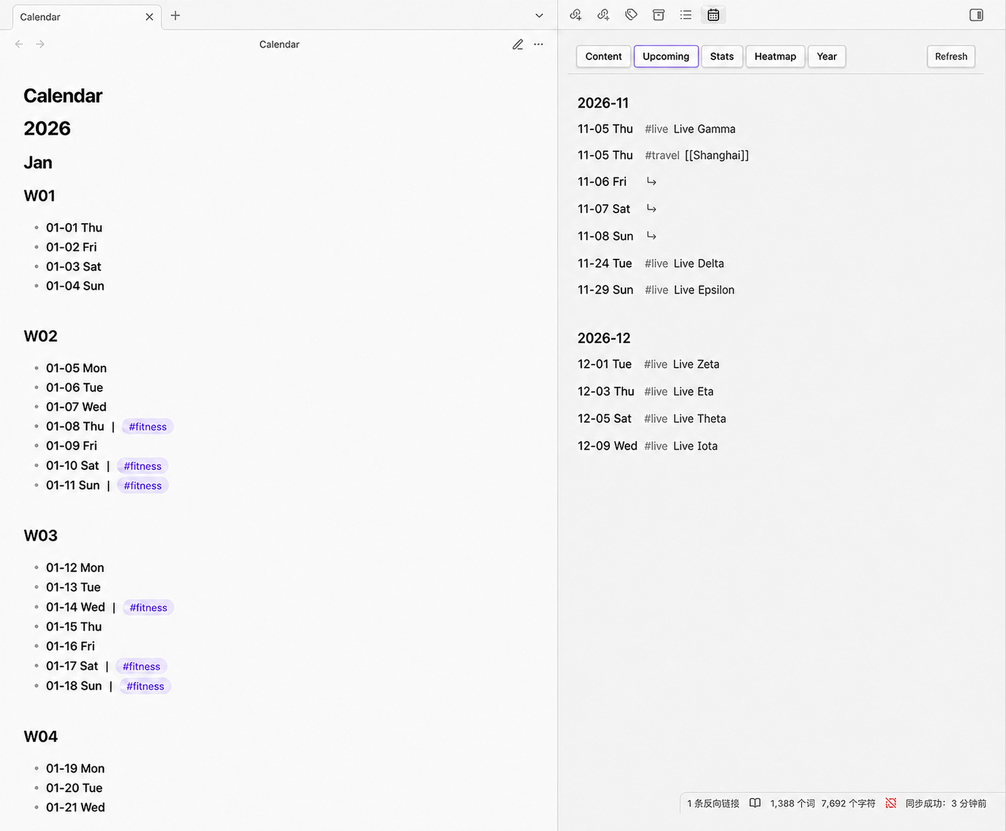Select the Calendar tab header

[x=87, y=17]
